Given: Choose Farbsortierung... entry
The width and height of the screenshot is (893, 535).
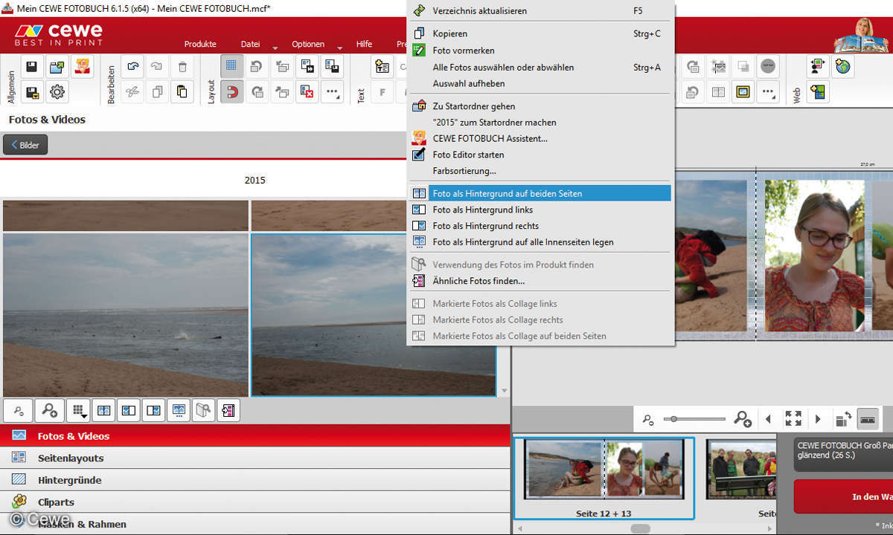Looking at the screenshot, I should (x=540, y=171).
